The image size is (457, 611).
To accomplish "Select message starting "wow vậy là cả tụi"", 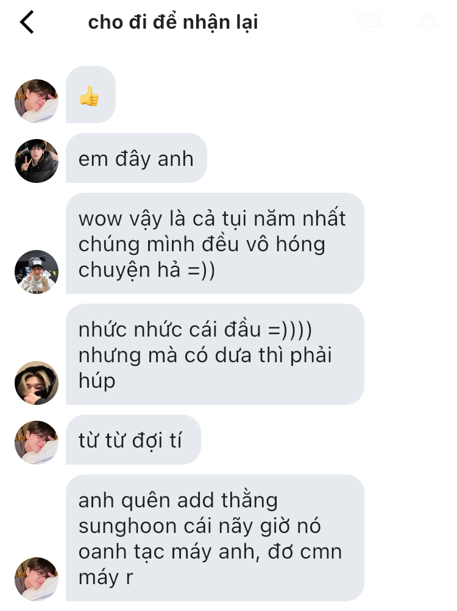I will [215, 243].
